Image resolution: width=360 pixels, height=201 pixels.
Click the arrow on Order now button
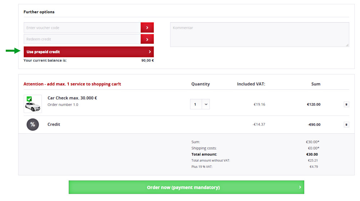point(300,187)
